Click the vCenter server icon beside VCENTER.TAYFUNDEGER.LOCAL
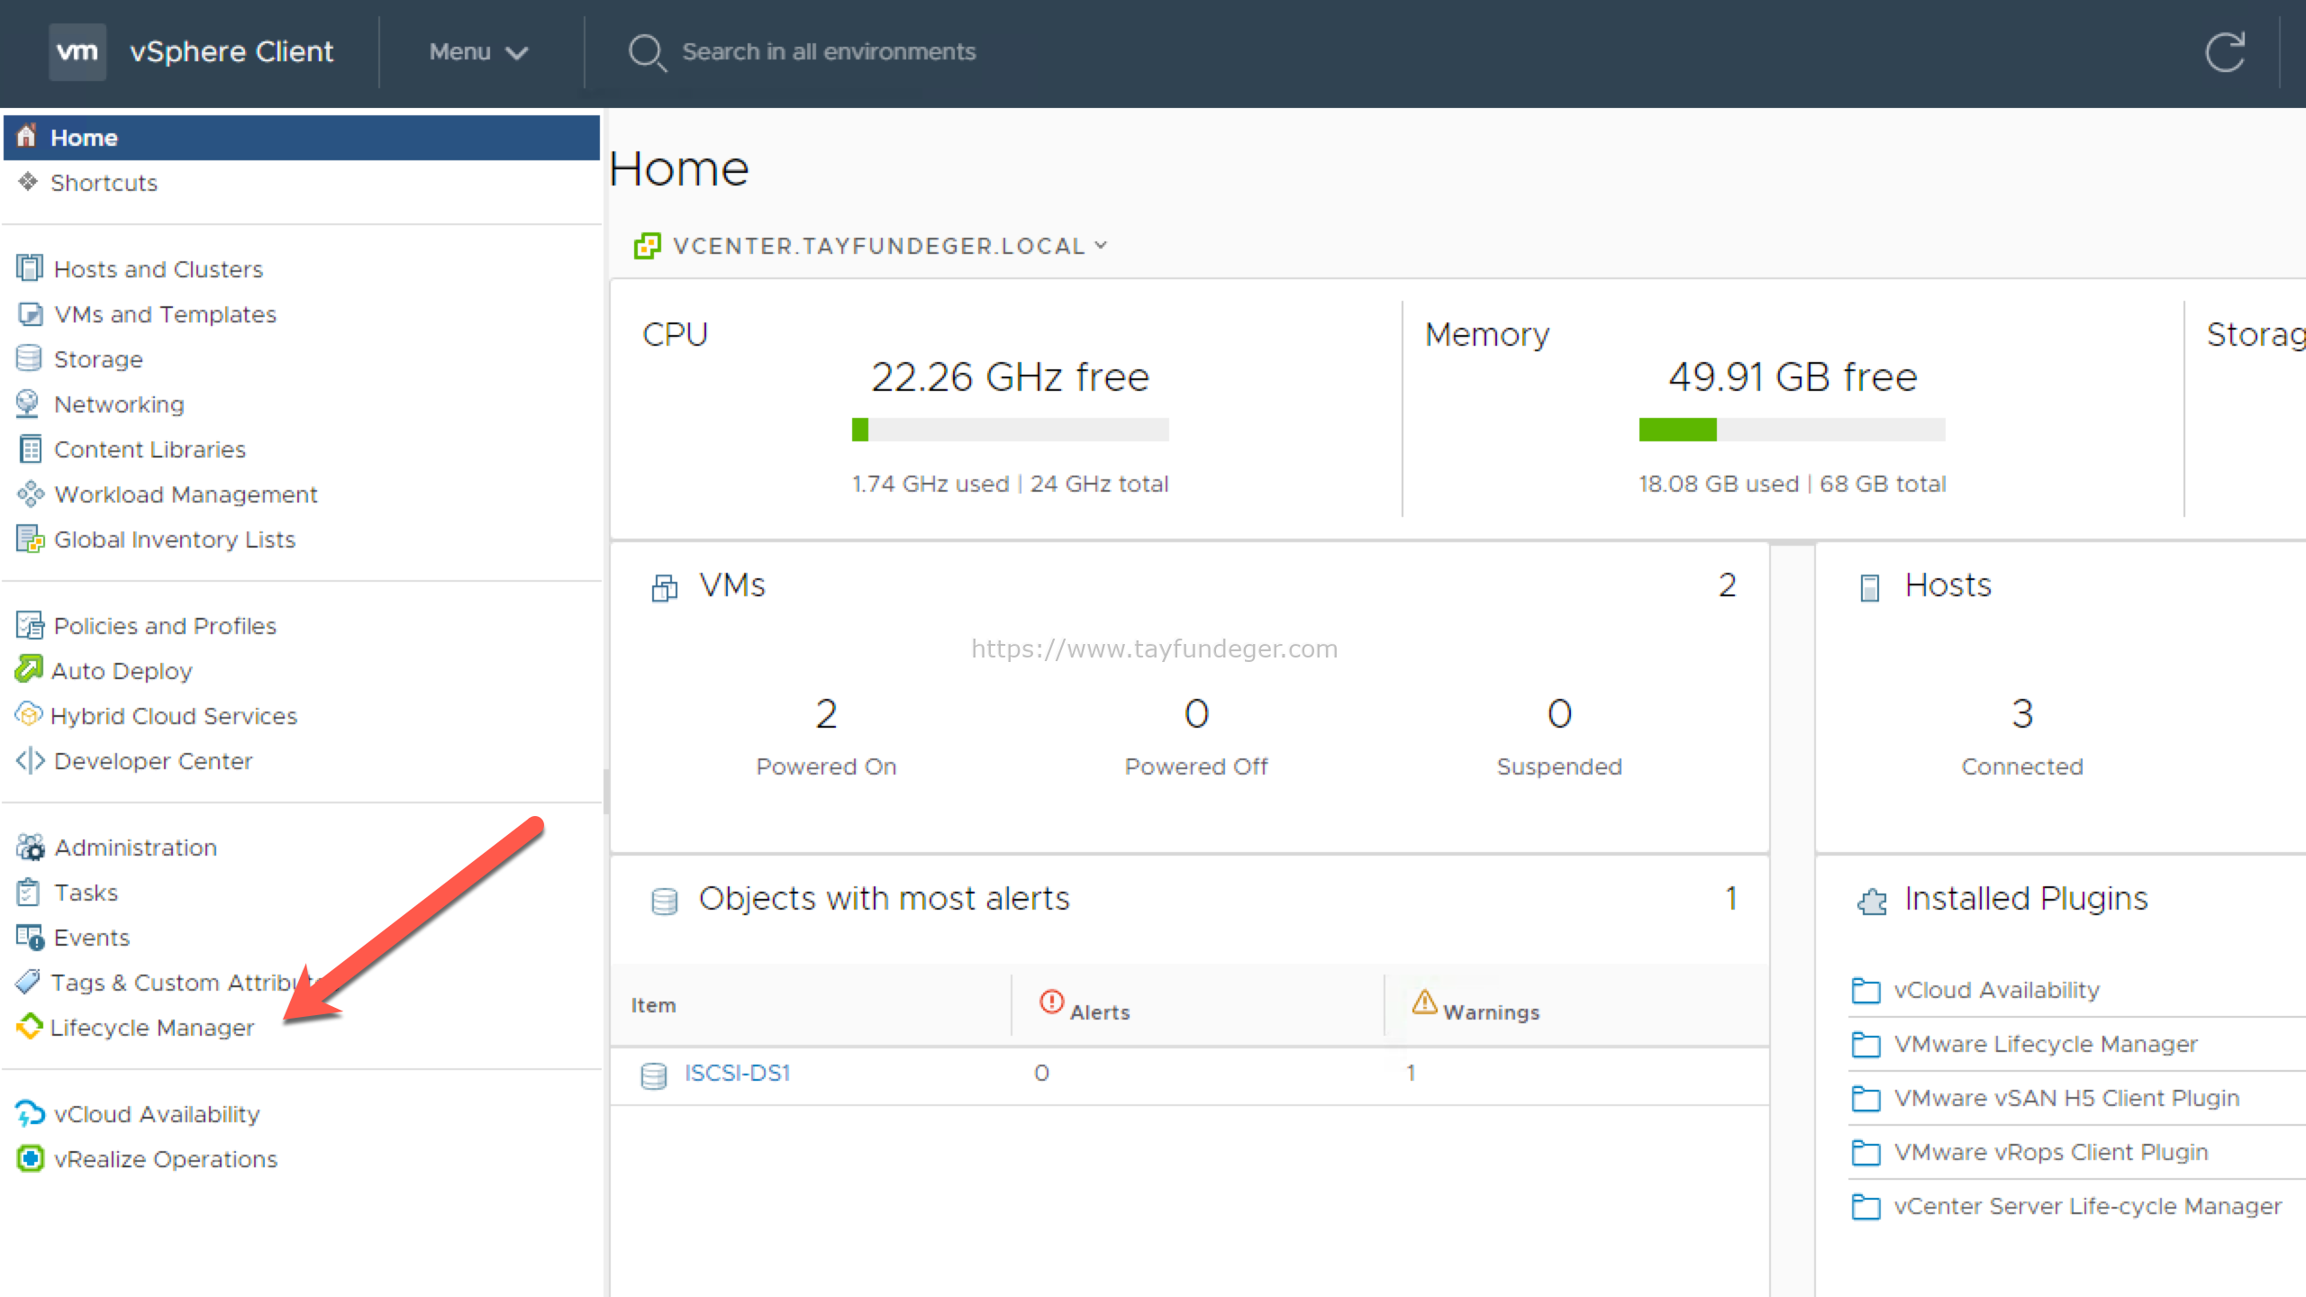 647,245
